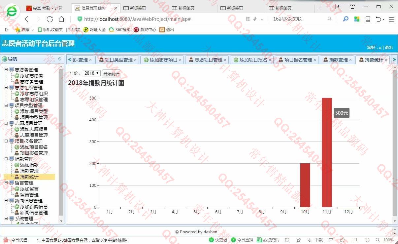Click the browser back arrow

[27, 19]
